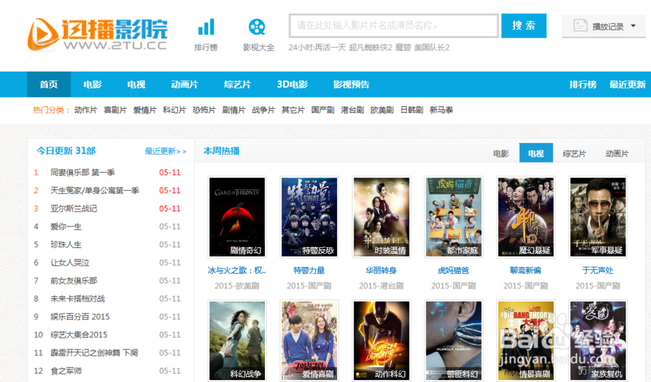This screenshot has width=651, height=382.
Task: Click hot search term 魔警
Action: pos(403,48)
